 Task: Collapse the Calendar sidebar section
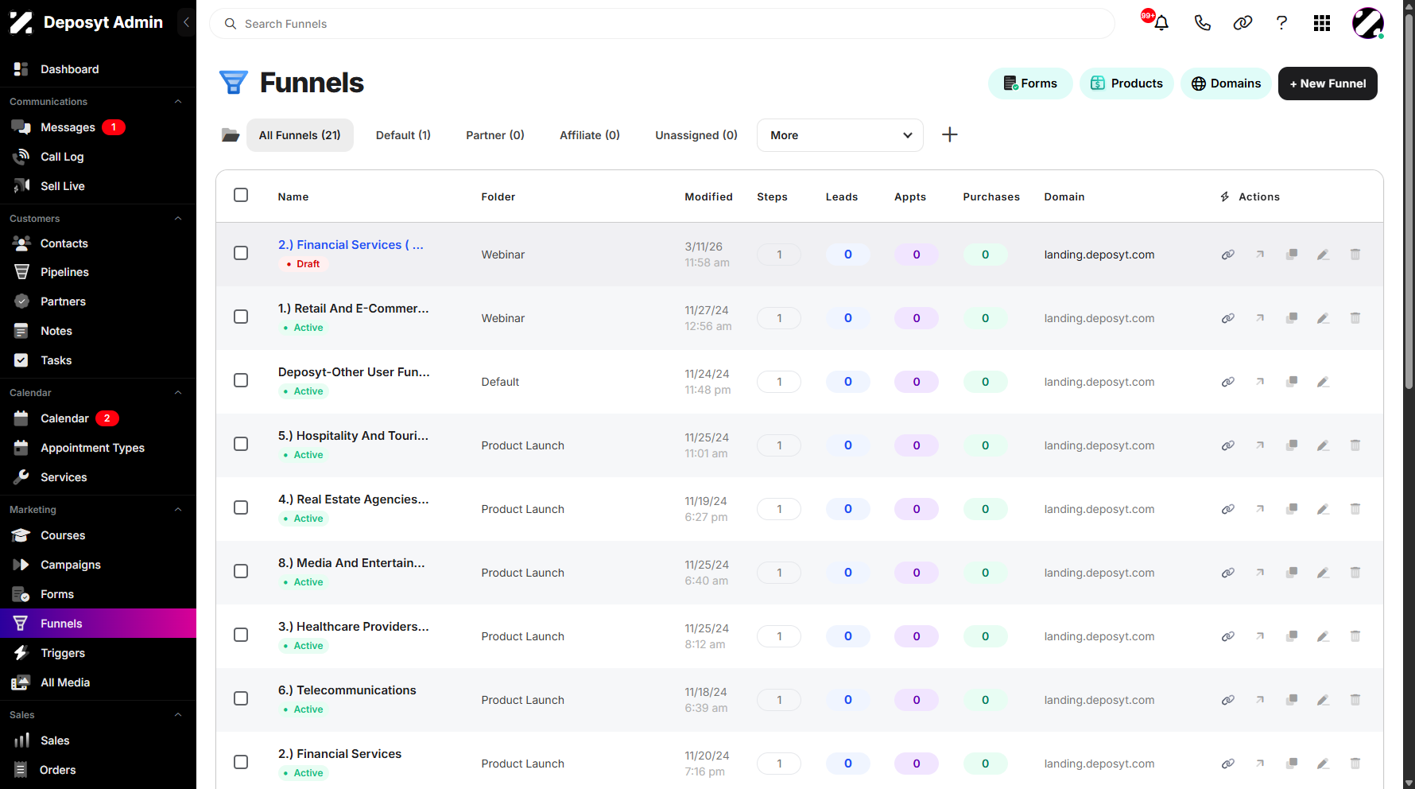point(178,393)
